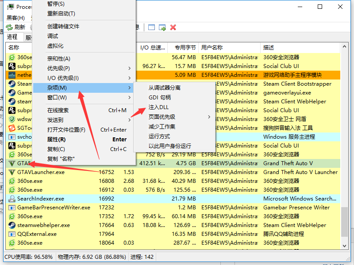Open the 杂项(M) submenu
354x265 pixels.
click(83, 87)
